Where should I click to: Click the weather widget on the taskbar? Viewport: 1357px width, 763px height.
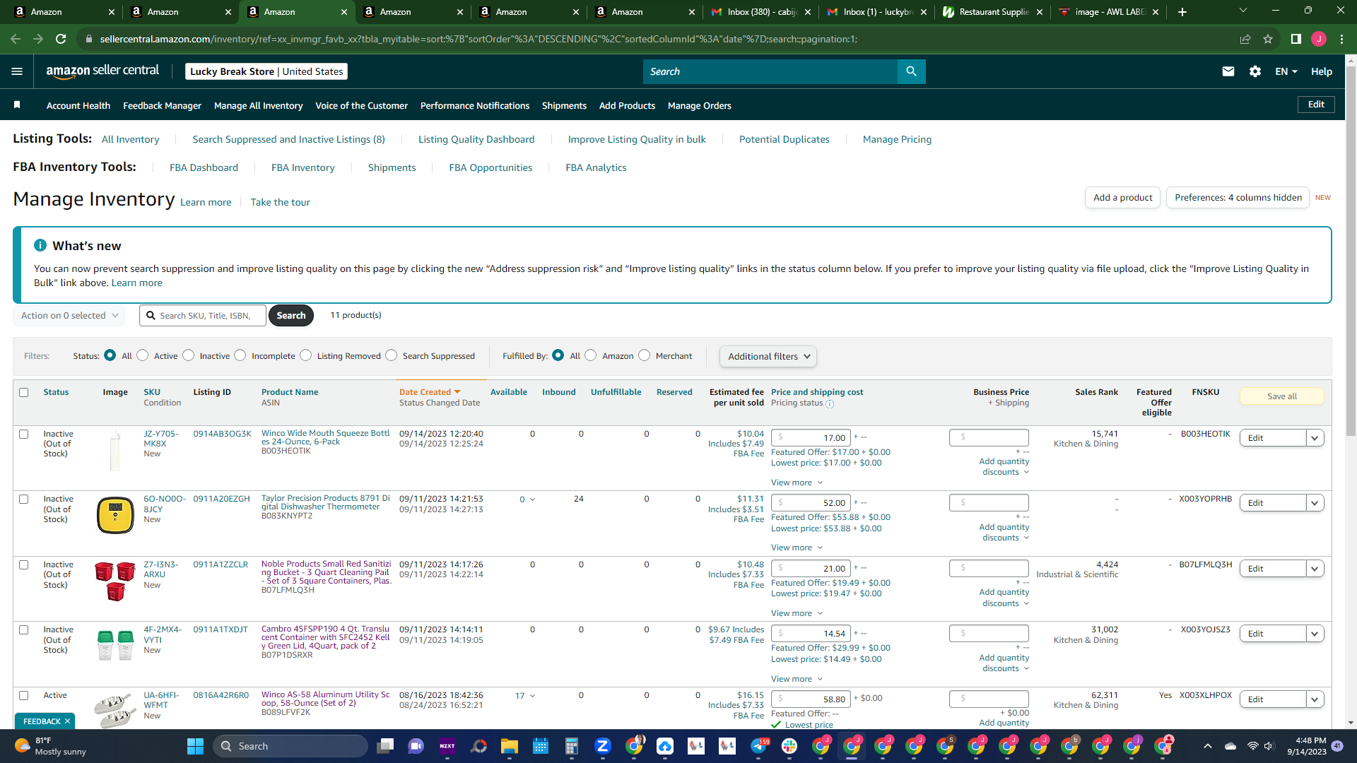pos(49,746)
